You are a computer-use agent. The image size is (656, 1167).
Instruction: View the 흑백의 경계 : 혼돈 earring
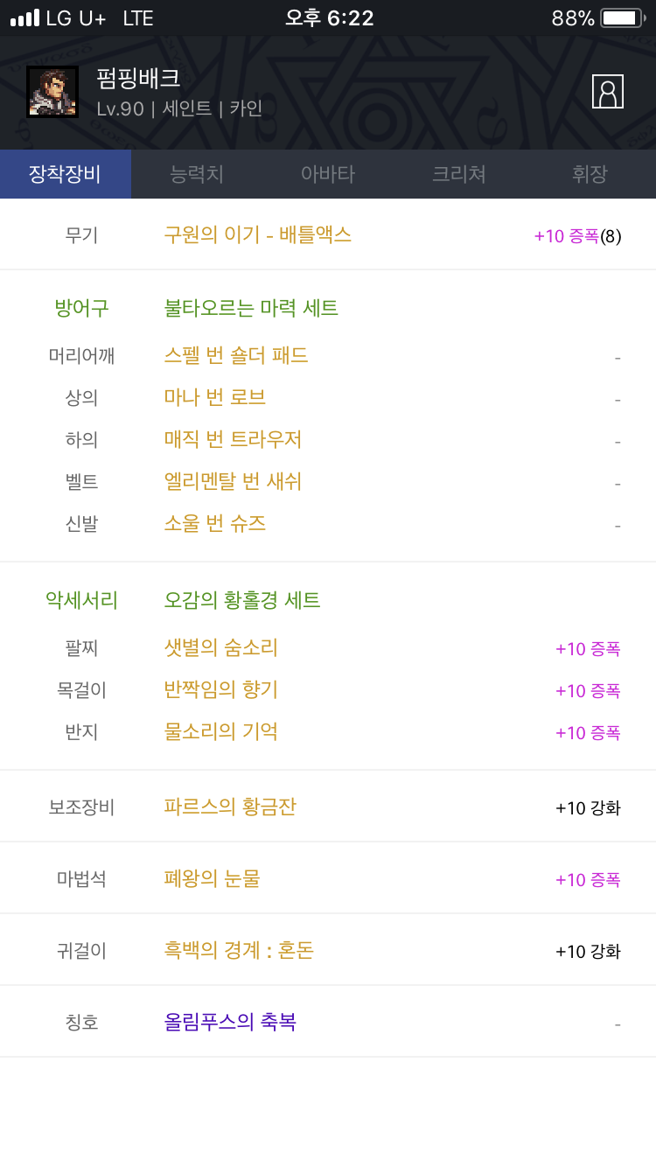click(x=239, y=950)
